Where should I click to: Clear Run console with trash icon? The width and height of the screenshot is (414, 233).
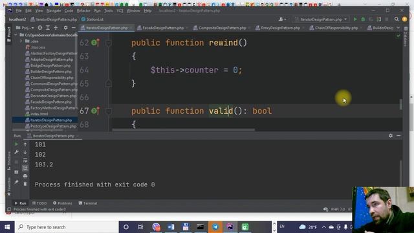coord(25,184)
